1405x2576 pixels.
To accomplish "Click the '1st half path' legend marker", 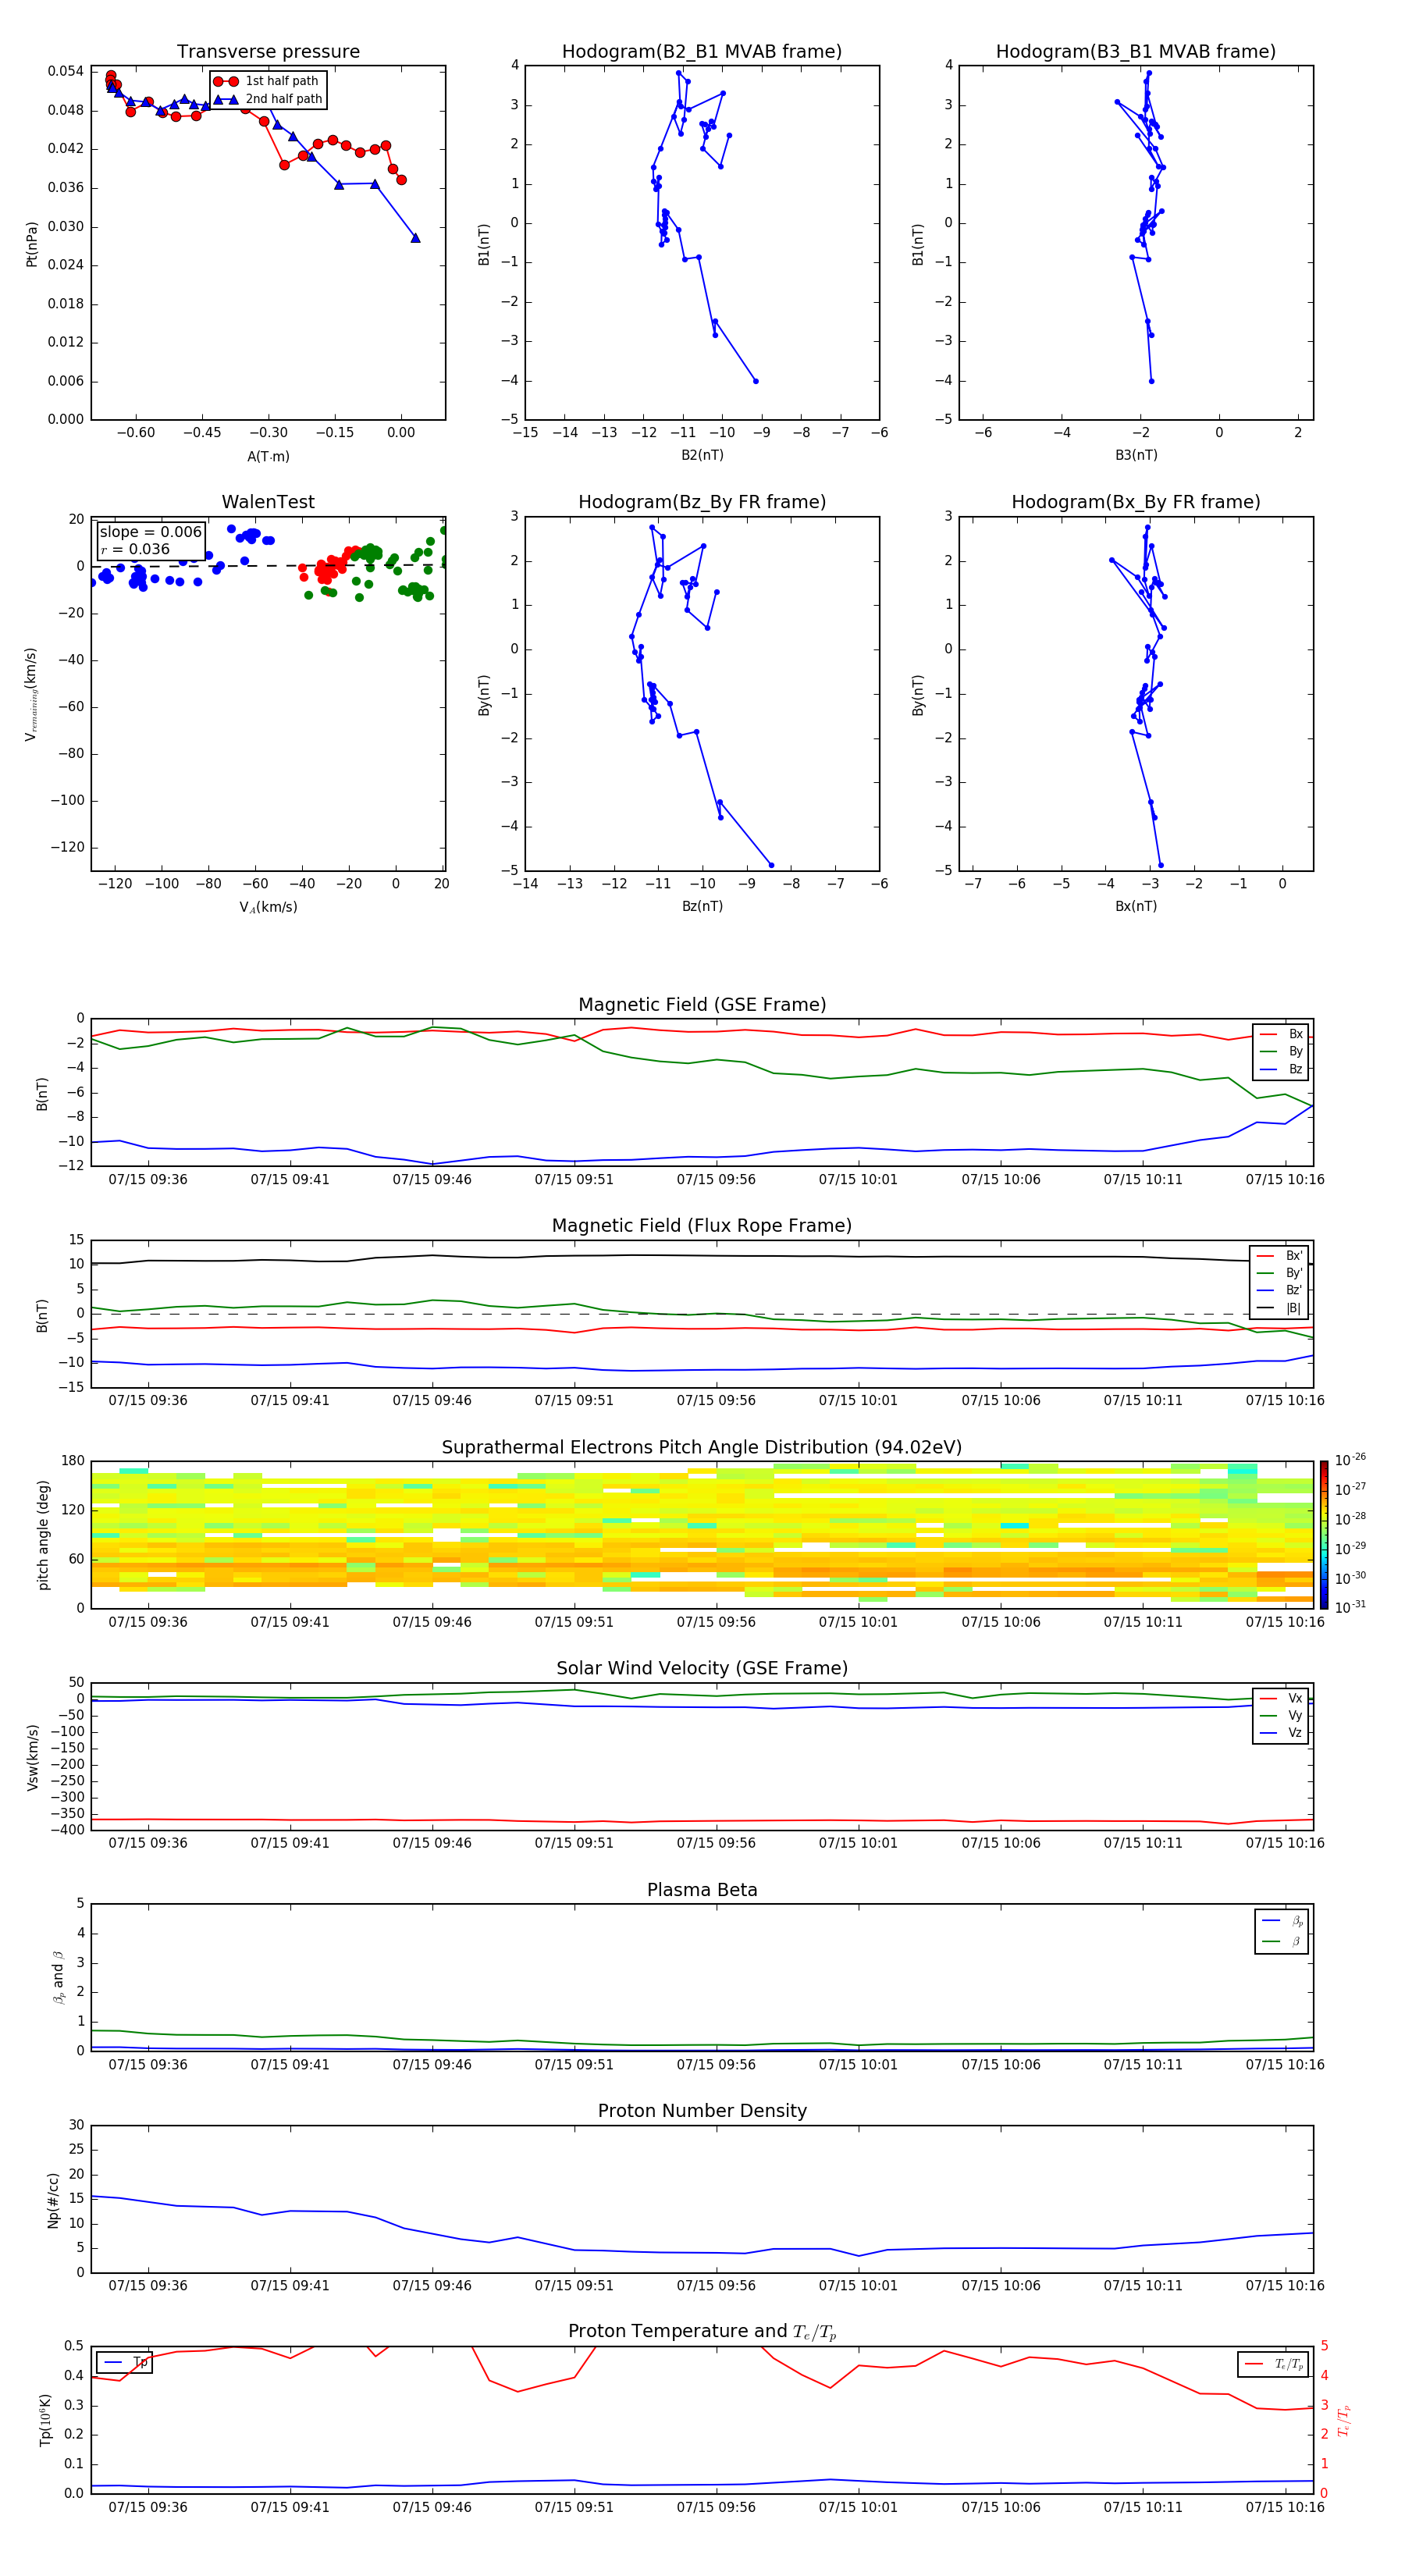I will 226,81.
